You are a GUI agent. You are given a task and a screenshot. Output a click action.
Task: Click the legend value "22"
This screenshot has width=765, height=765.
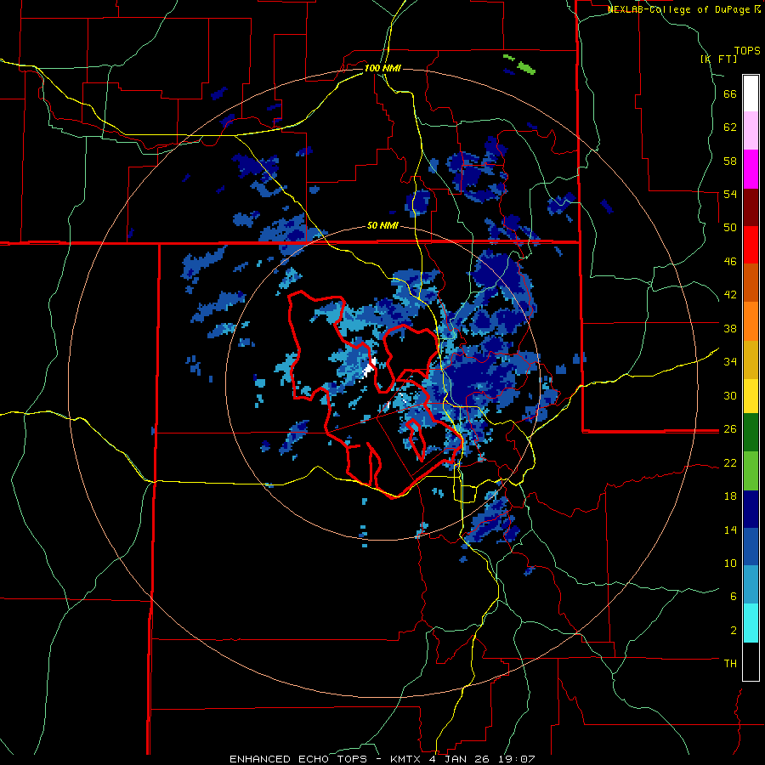click(730, 462)
